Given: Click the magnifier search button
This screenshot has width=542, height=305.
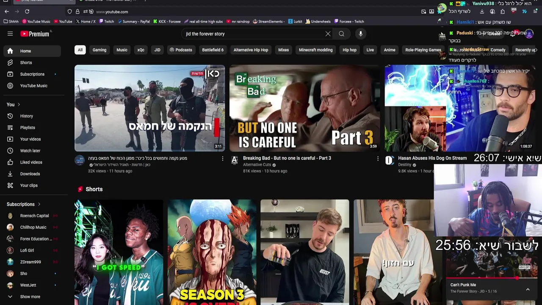Looking at the screenshot, I should point(341,34).
